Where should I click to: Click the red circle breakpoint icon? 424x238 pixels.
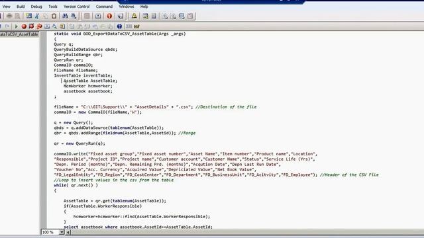[x=24, y=26]
